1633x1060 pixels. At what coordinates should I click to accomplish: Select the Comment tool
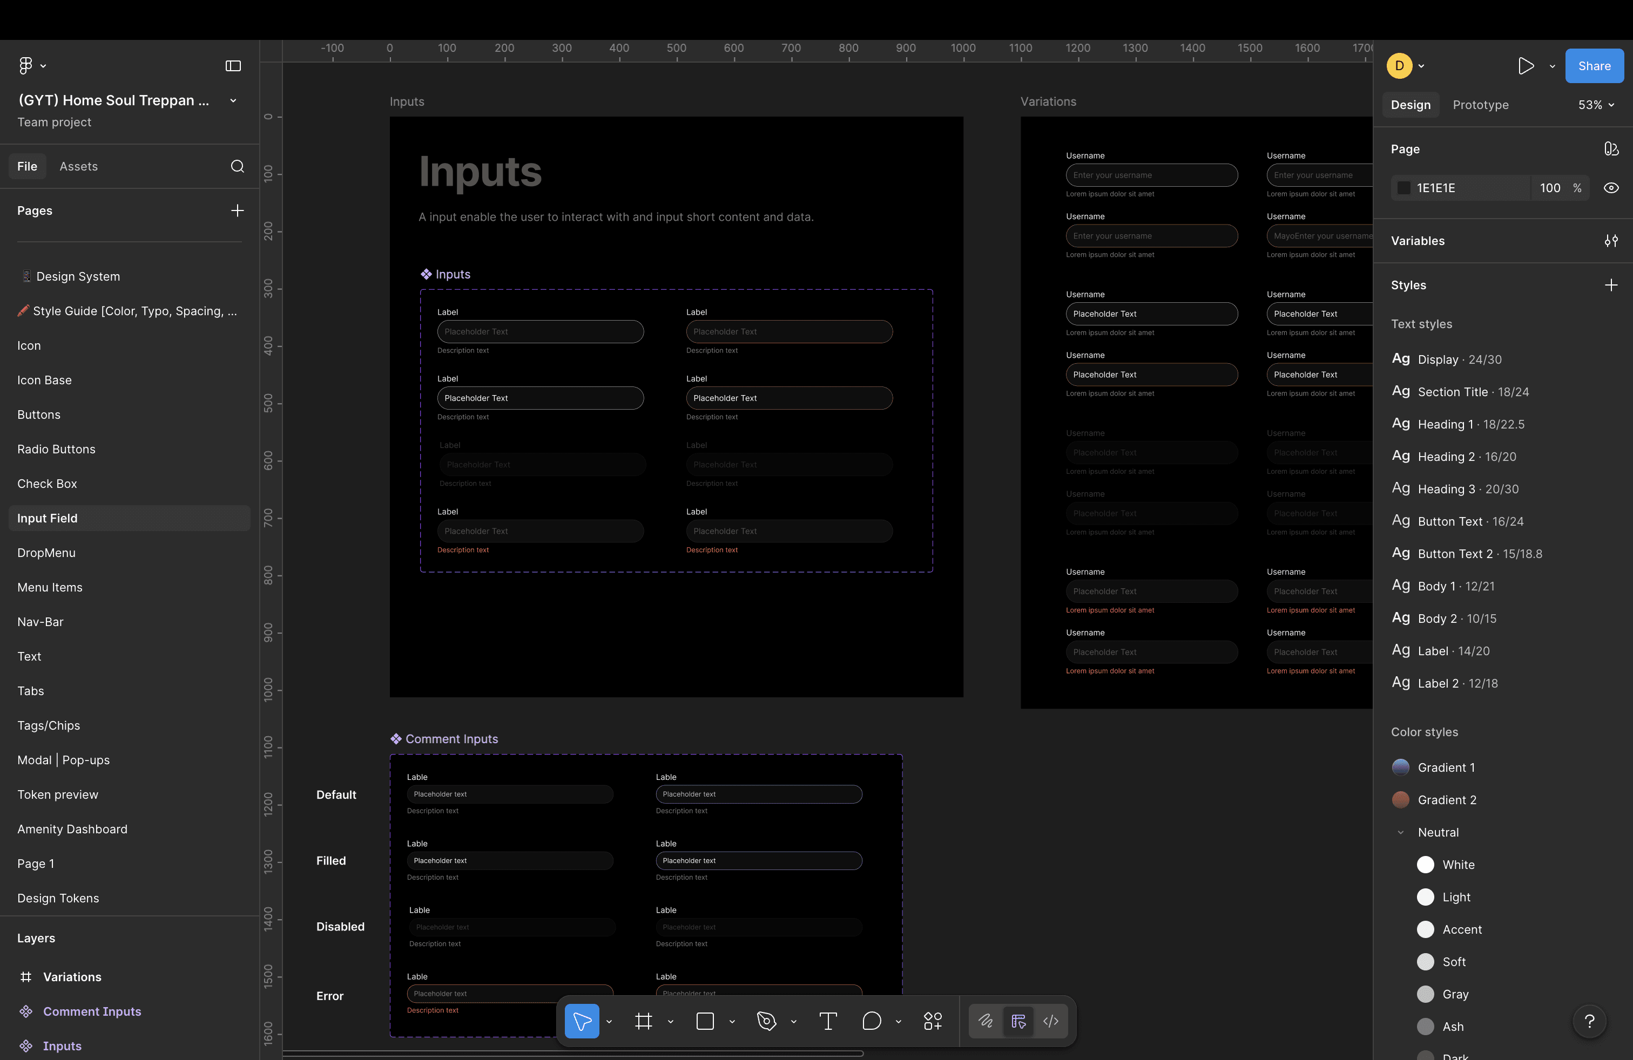872,1021
